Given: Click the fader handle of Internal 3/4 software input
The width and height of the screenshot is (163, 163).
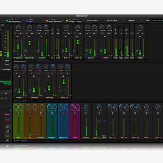Looking at the screenshot, I should (x=34, y=90).
